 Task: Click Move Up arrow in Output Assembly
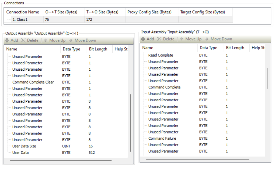pyautogui.click(x=46, y=40)
